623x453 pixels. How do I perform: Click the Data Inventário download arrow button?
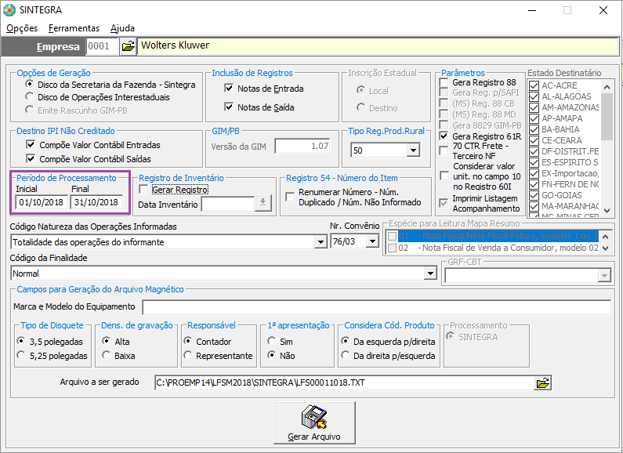263,203
